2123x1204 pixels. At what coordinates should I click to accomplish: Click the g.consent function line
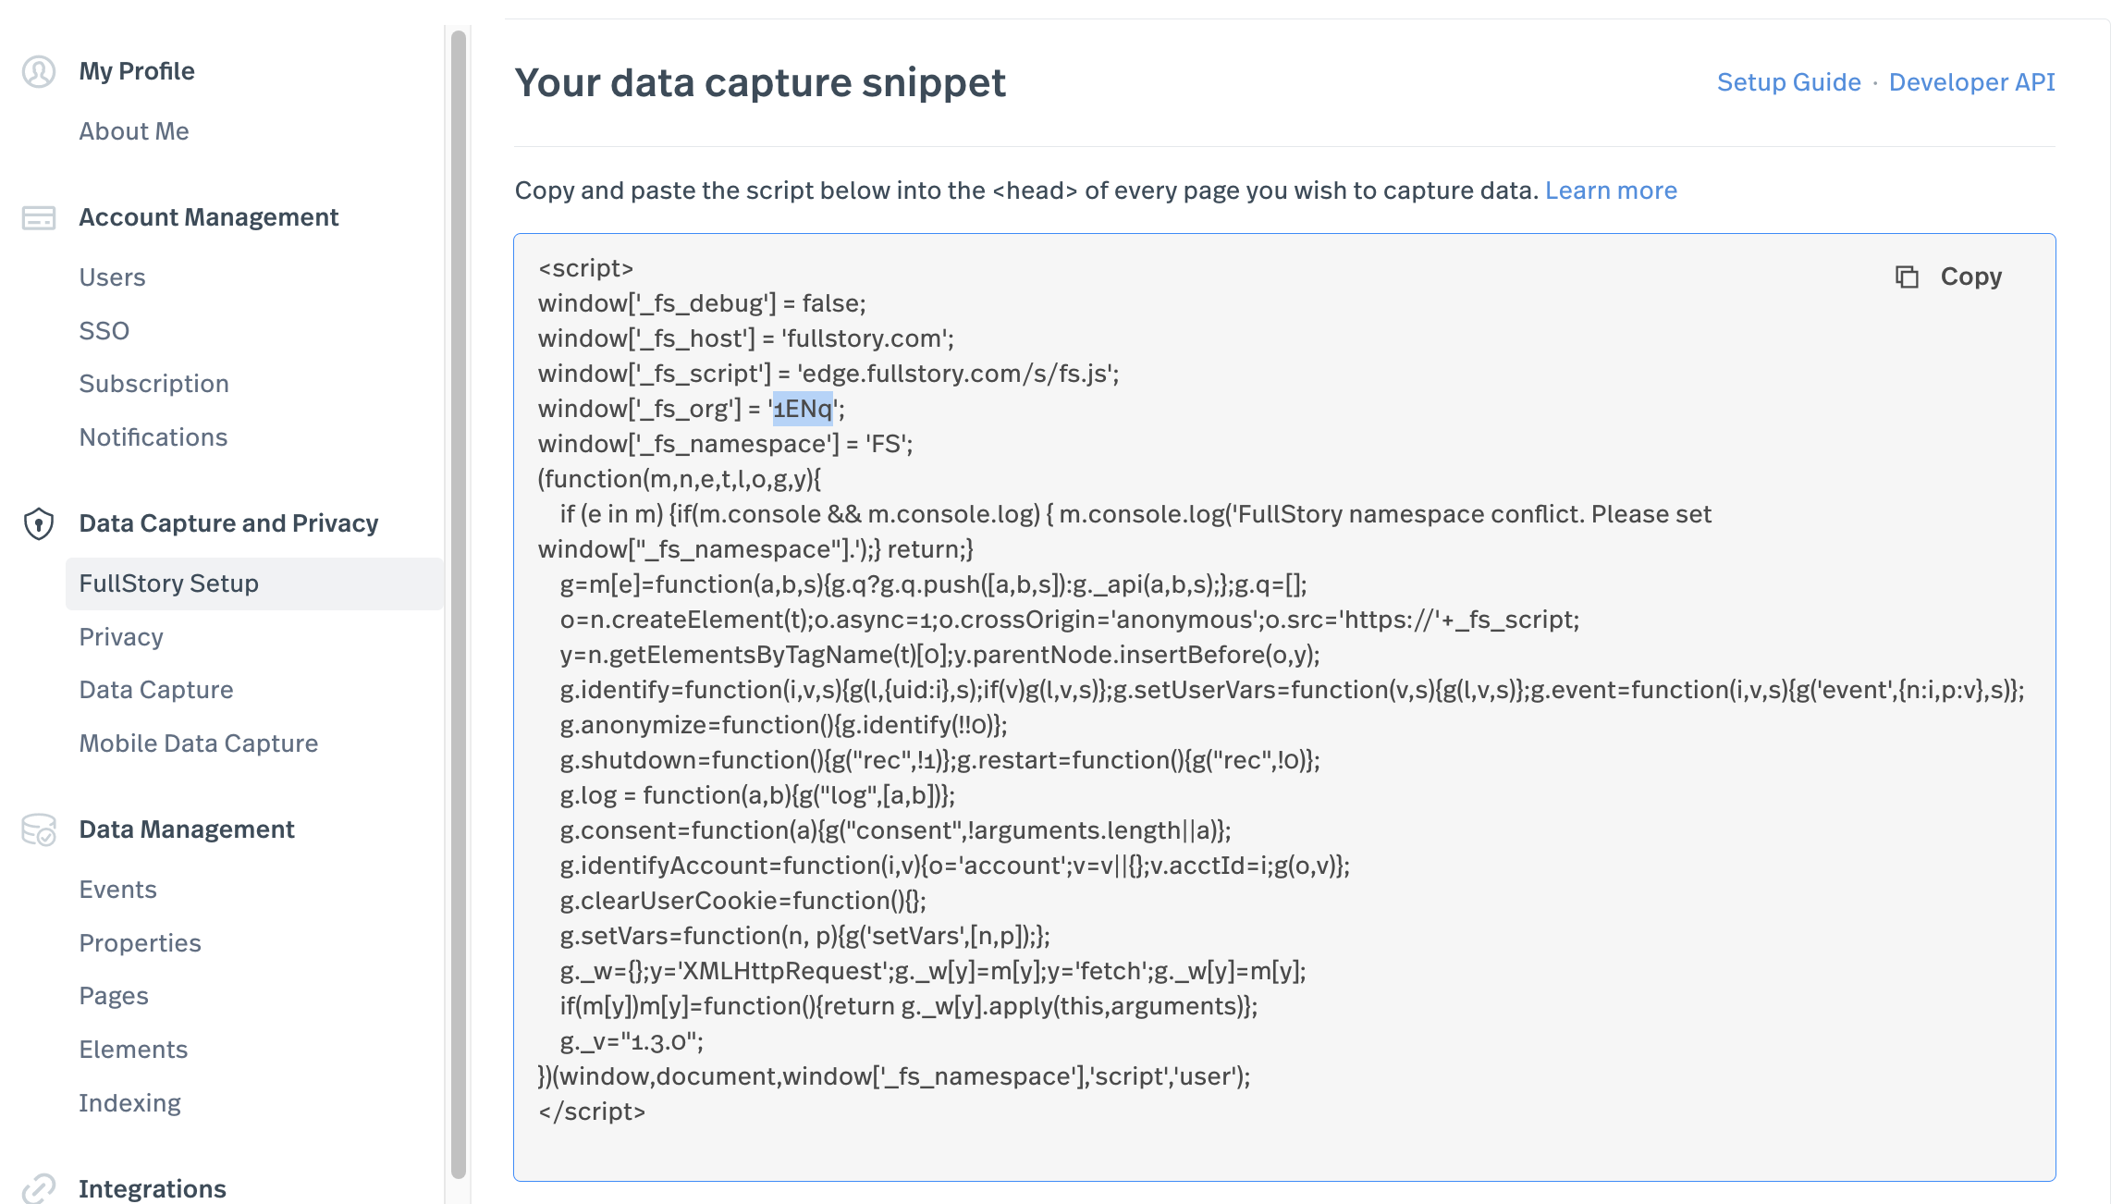pyautogui.click(x=896, y=830)
